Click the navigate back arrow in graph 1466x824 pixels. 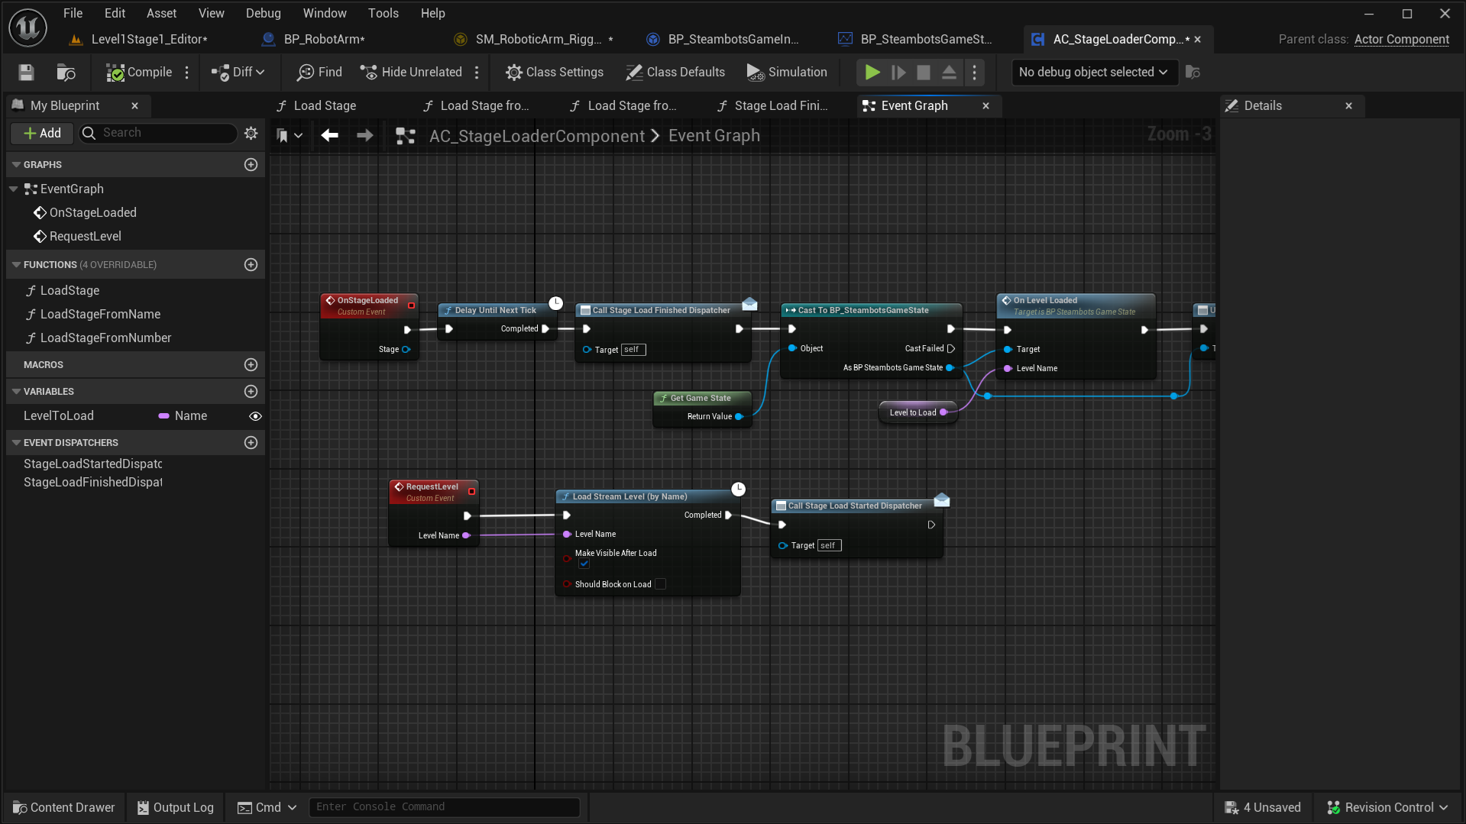[329, 135]
